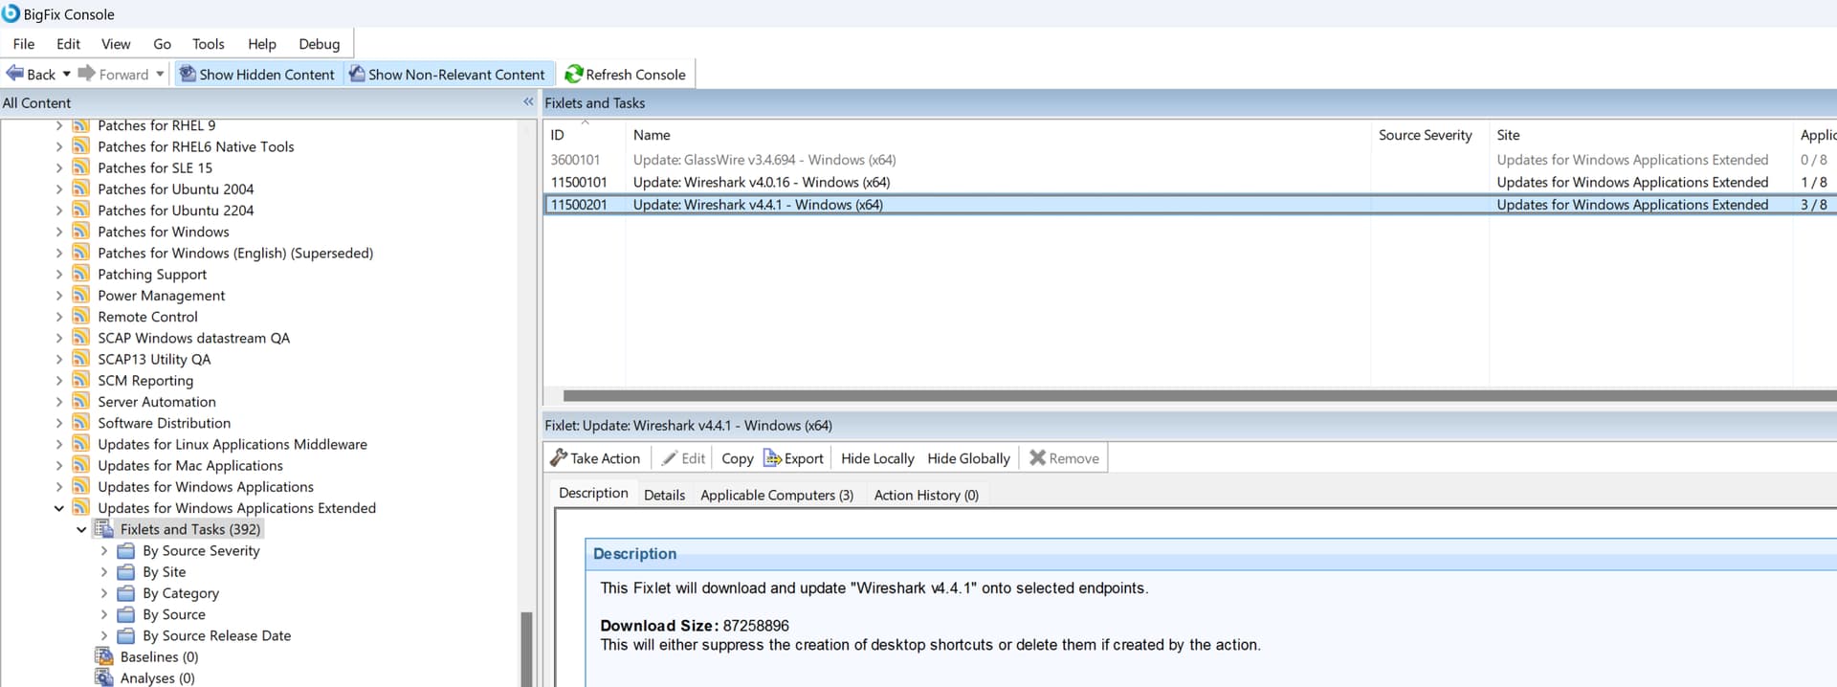Click the Export fixlet icon
This screenshot has width=1837, height=687.
pos(772,458)
